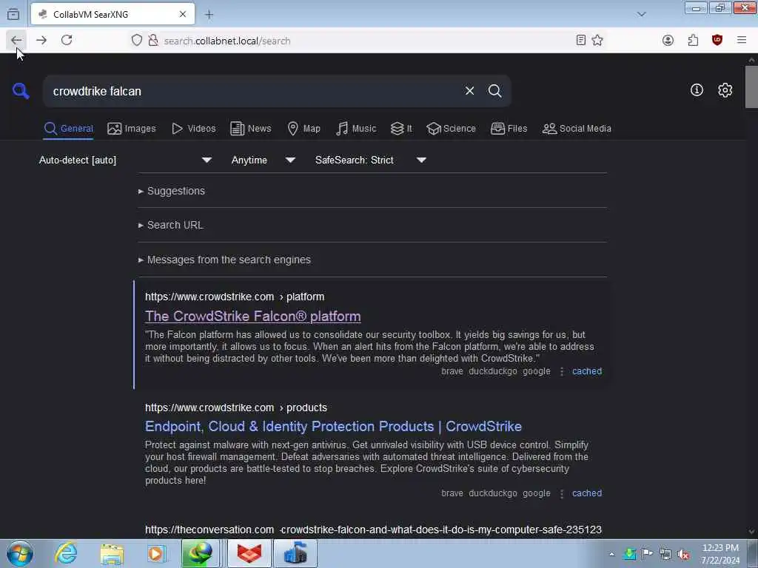758x568 pixels.
Task: Open cached link for Products result
Action: click(x=587, y=493)
